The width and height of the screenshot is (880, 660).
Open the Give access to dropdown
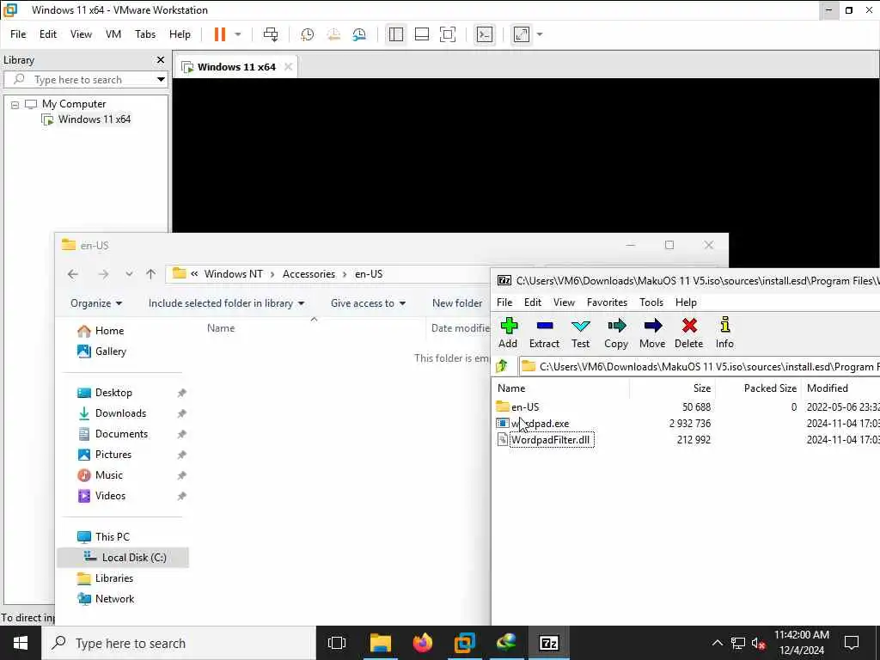point(368,303)
